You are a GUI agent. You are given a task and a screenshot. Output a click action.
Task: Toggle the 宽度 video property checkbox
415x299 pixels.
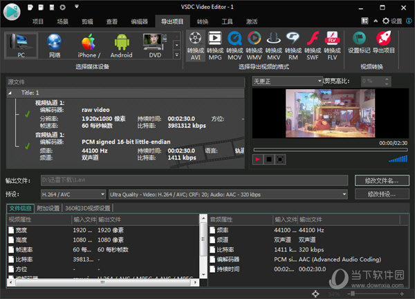pyautogui.click(x=11, y=230)
